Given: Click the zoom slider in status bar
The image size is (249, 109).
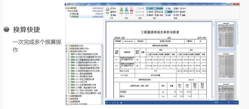Looking at the screenshot, I should click(229, 102).
